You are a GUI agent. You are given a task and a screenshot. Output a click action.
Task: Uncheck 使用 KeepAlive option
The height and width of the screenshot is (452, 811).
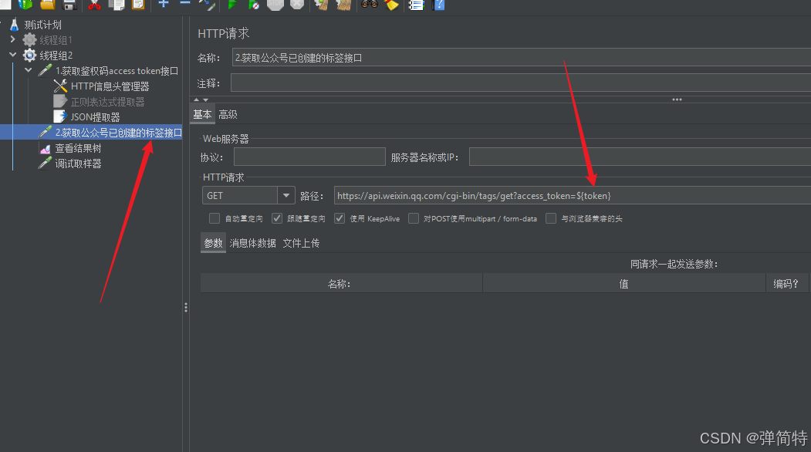pos(340,218)
